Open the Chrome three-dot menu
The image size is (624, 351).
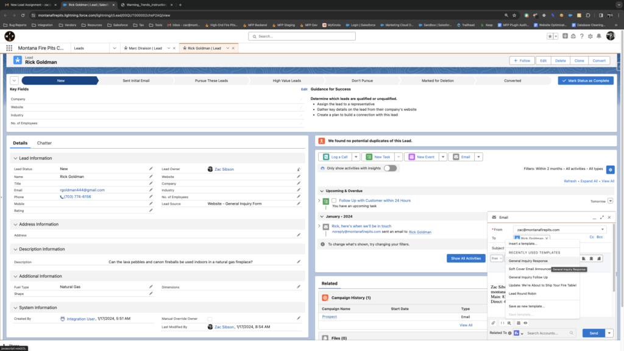pyautogui.click(x=619, y=15)
